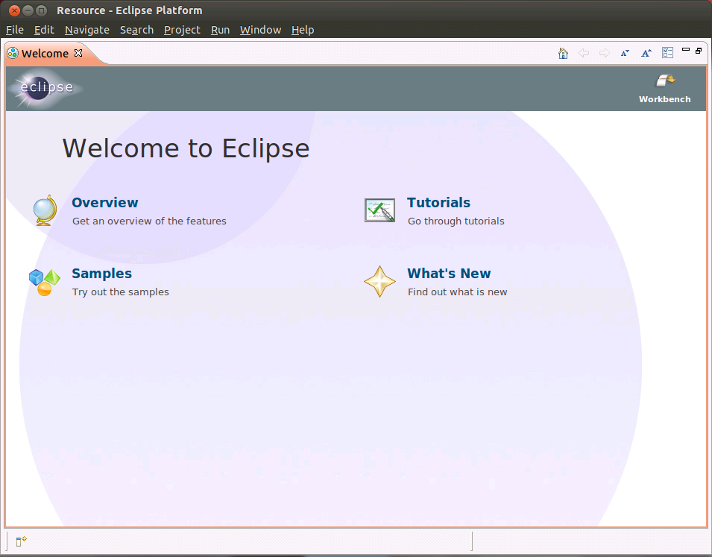Click the Navigate Forward arrow icon
Viewport: 712px width, 557px height.
[605, 53]
